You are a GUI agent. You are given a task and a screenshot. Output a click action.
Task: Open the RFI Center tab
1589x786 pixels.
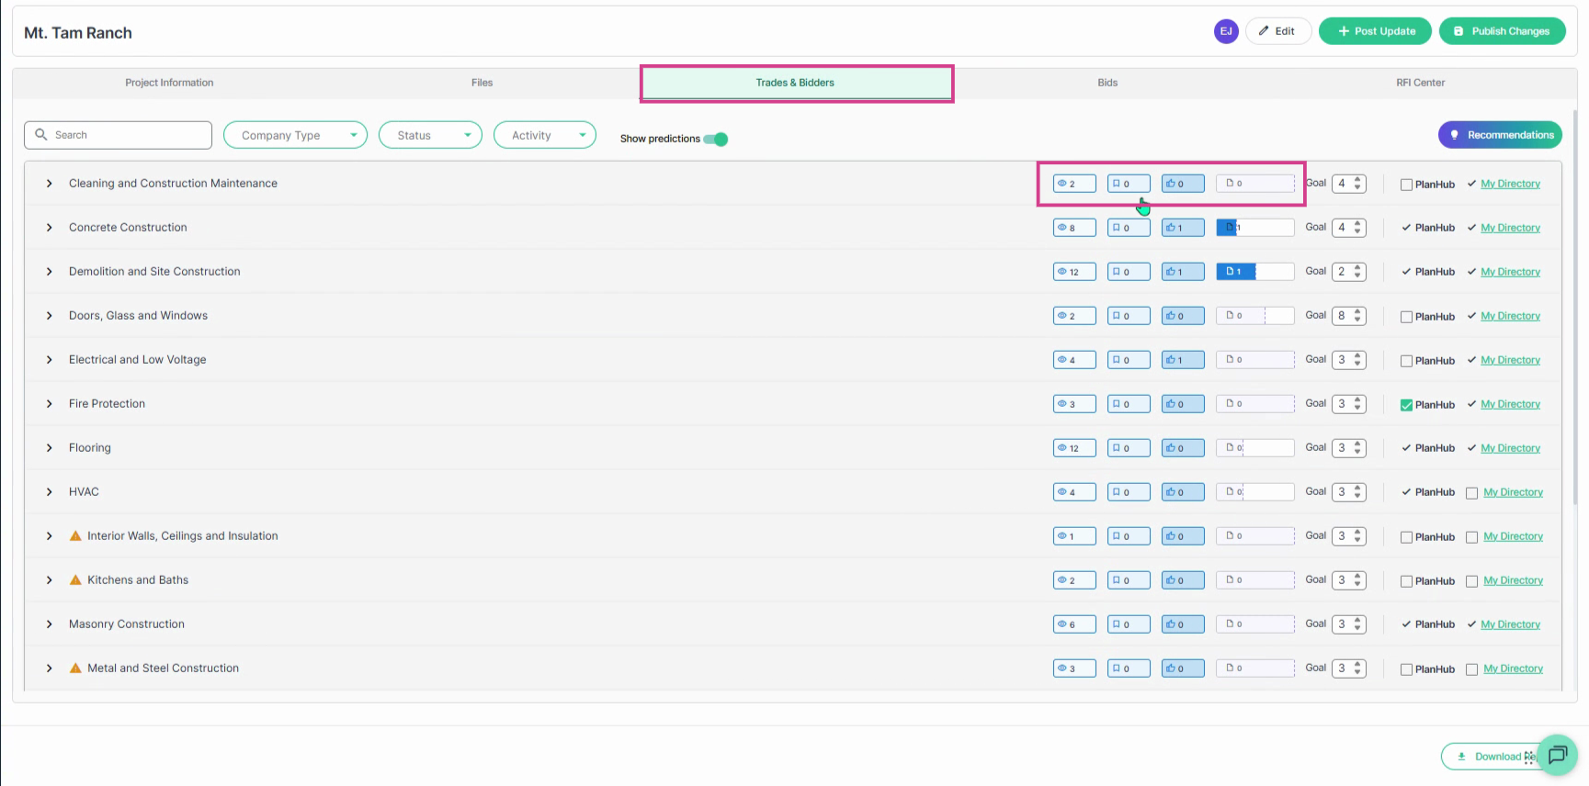(1421, 83)
